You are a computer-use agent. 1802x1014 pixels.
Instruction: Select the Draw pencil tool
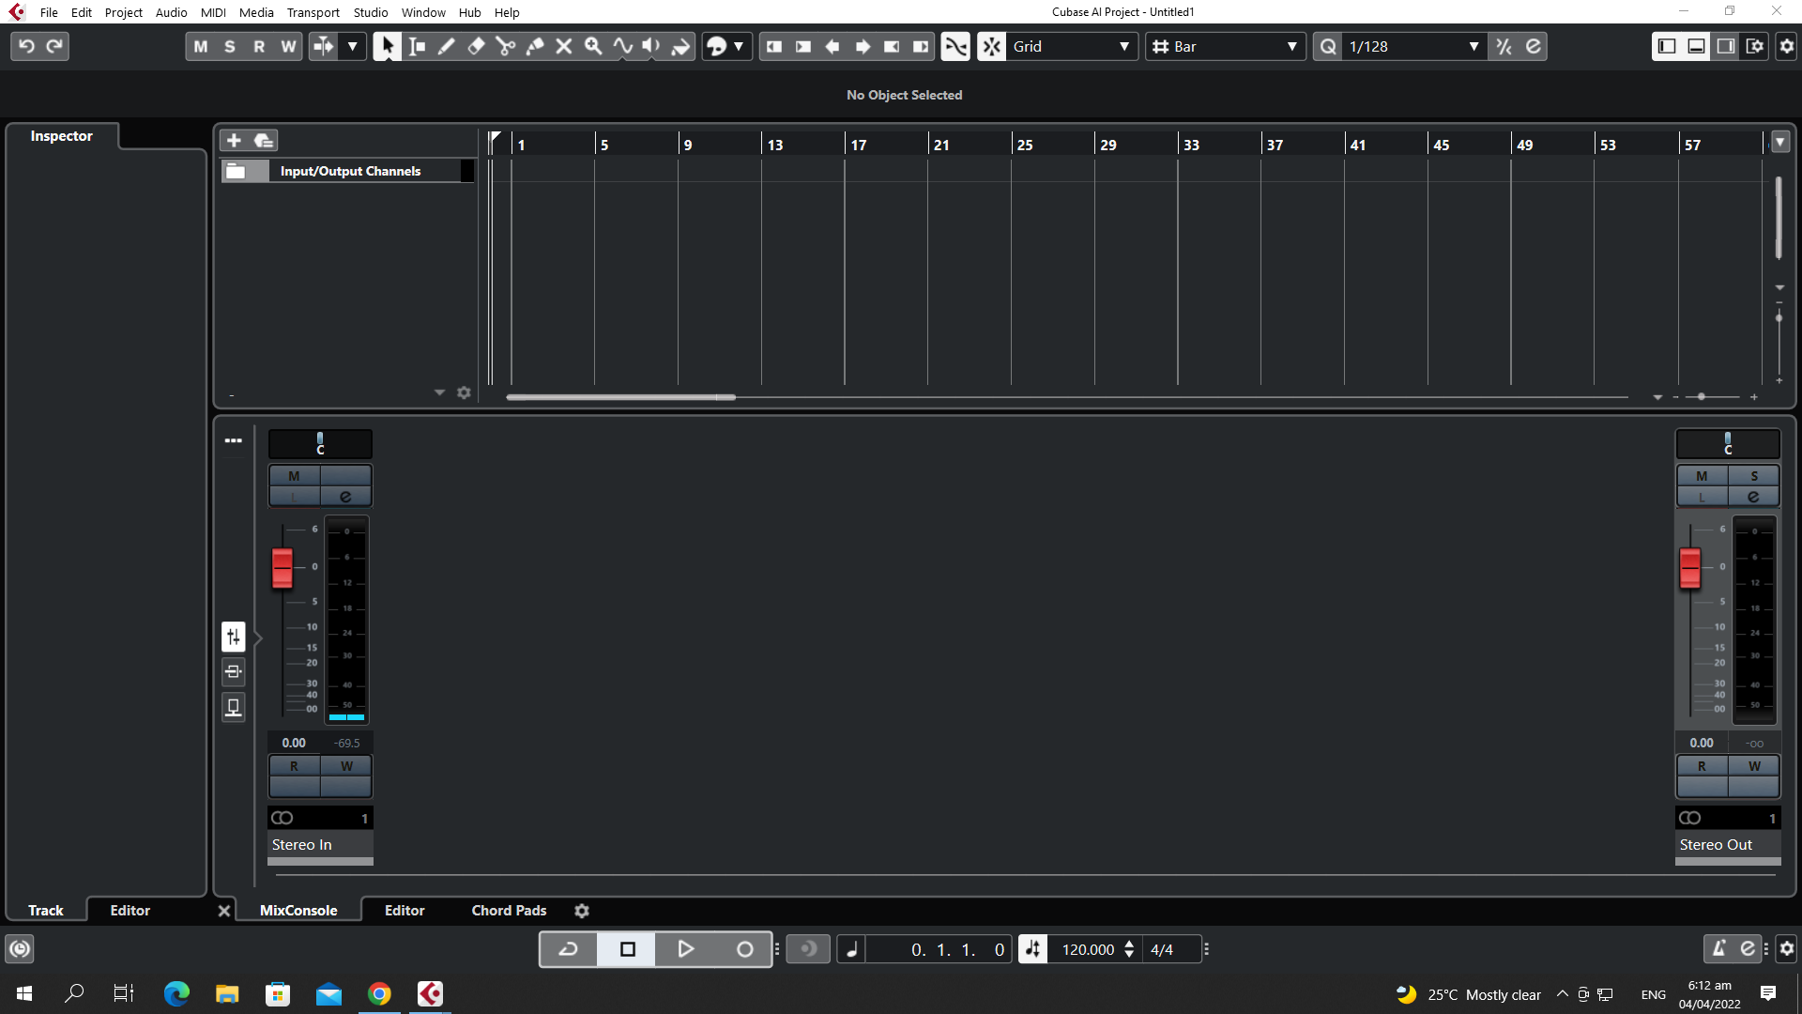[447, 46]
